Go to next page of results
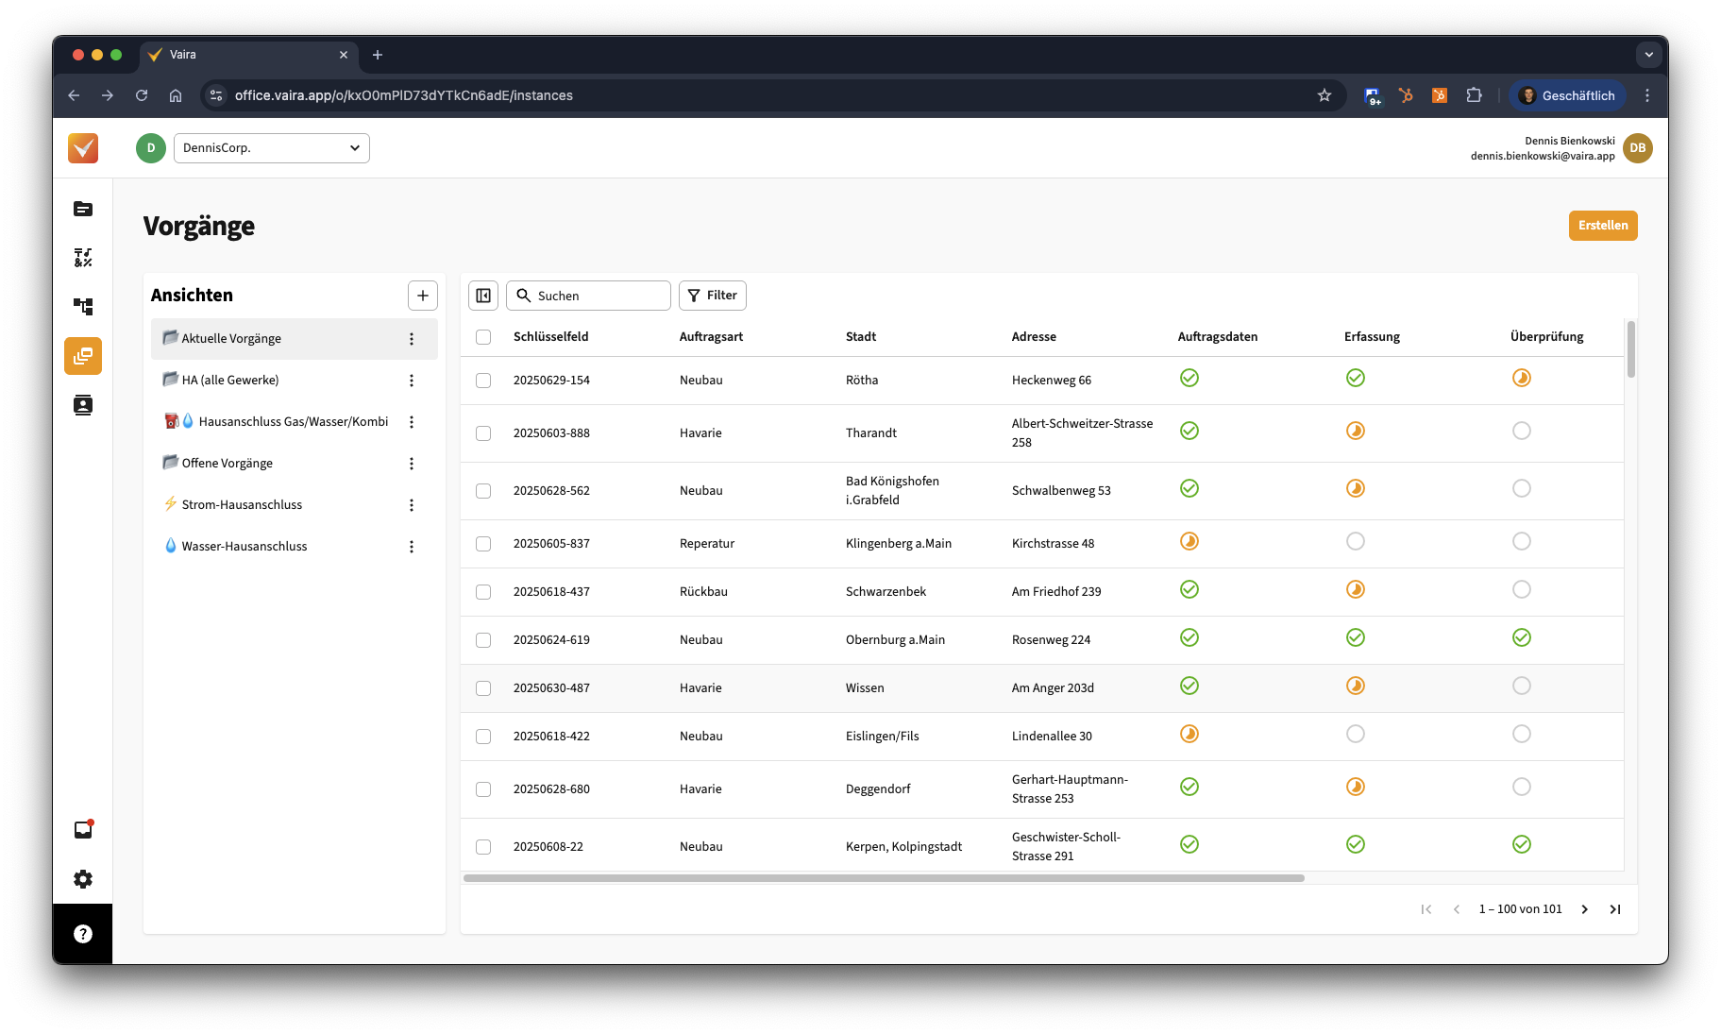 point(1585,909)
